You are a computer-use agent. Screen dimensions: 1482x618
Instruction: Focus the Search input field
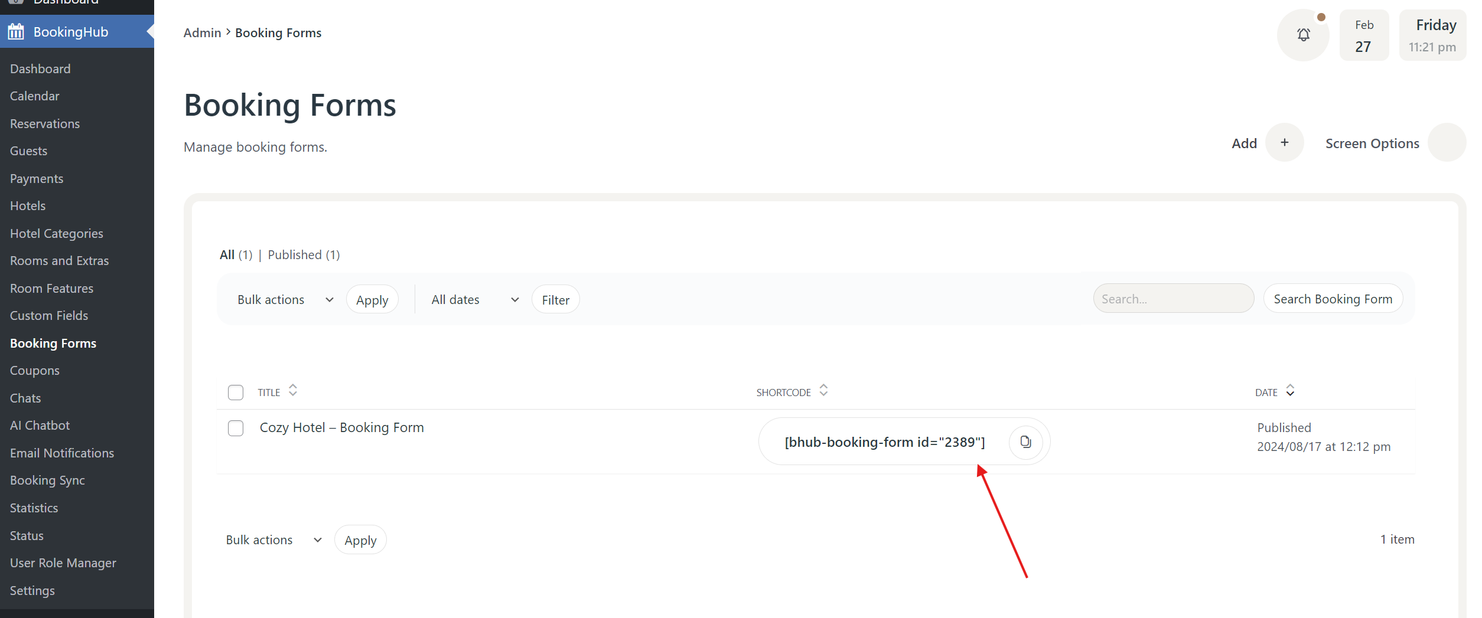1172,299
